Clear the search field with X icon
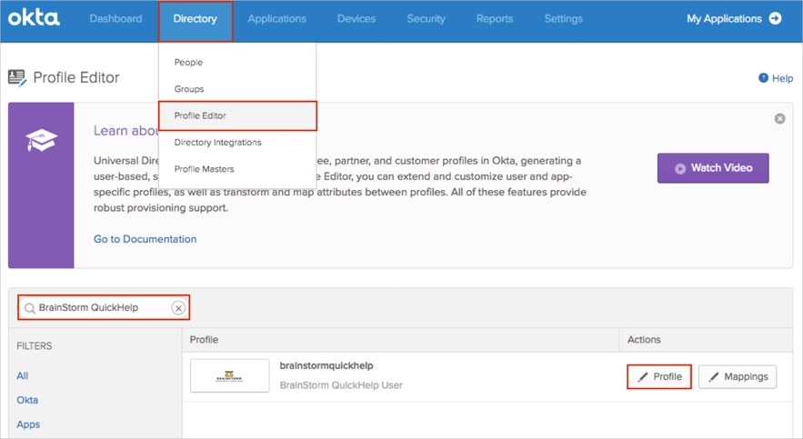The width and height of the screenshot is (803, 439). click(x=178, y=308)
